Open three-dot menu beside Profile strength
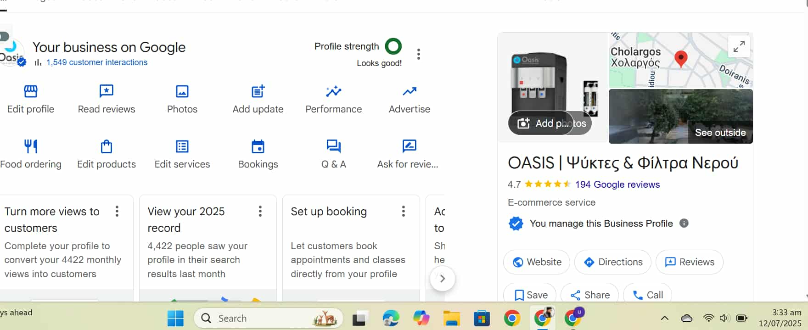The height and width of the screenshot is (330, 808). tap(418, 54)
